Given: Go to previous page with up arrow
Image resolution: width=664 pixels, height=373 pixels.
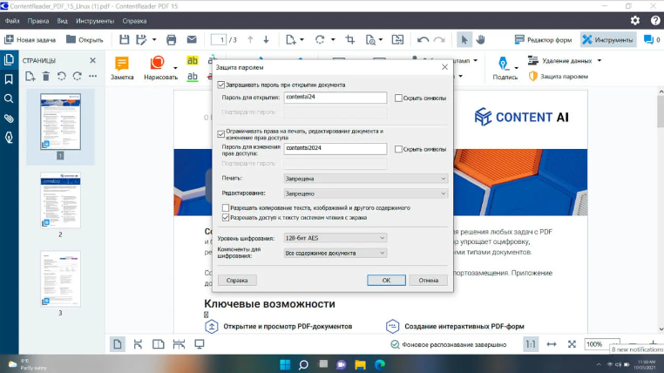Looking at the screenshot, I should tap(250, 40).
